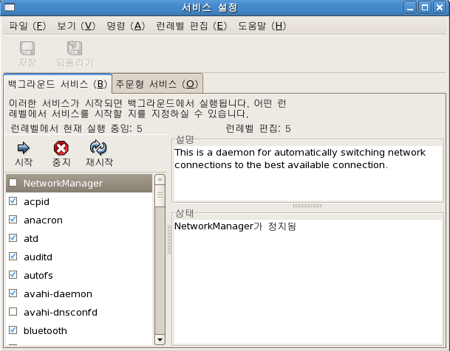Click the Revert (되돌리기) toolbar icon
This screenshot has width=450, height=351.
pyautogui.click(x=75, y=48)
